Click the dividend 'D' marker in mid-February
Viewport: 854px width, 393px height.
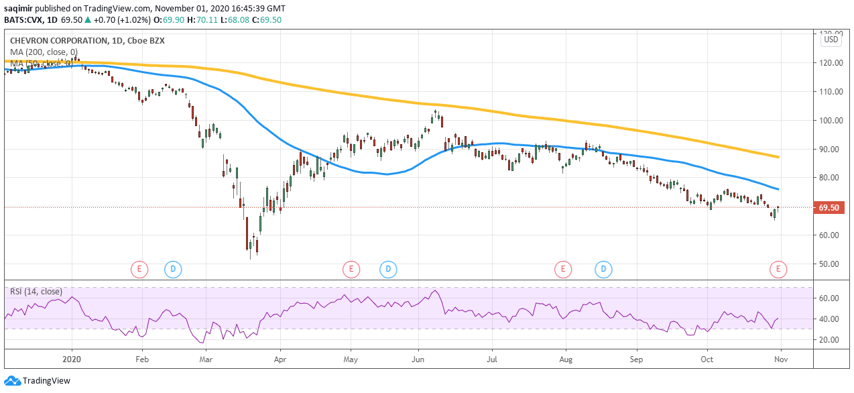click(x=173, y=270)
